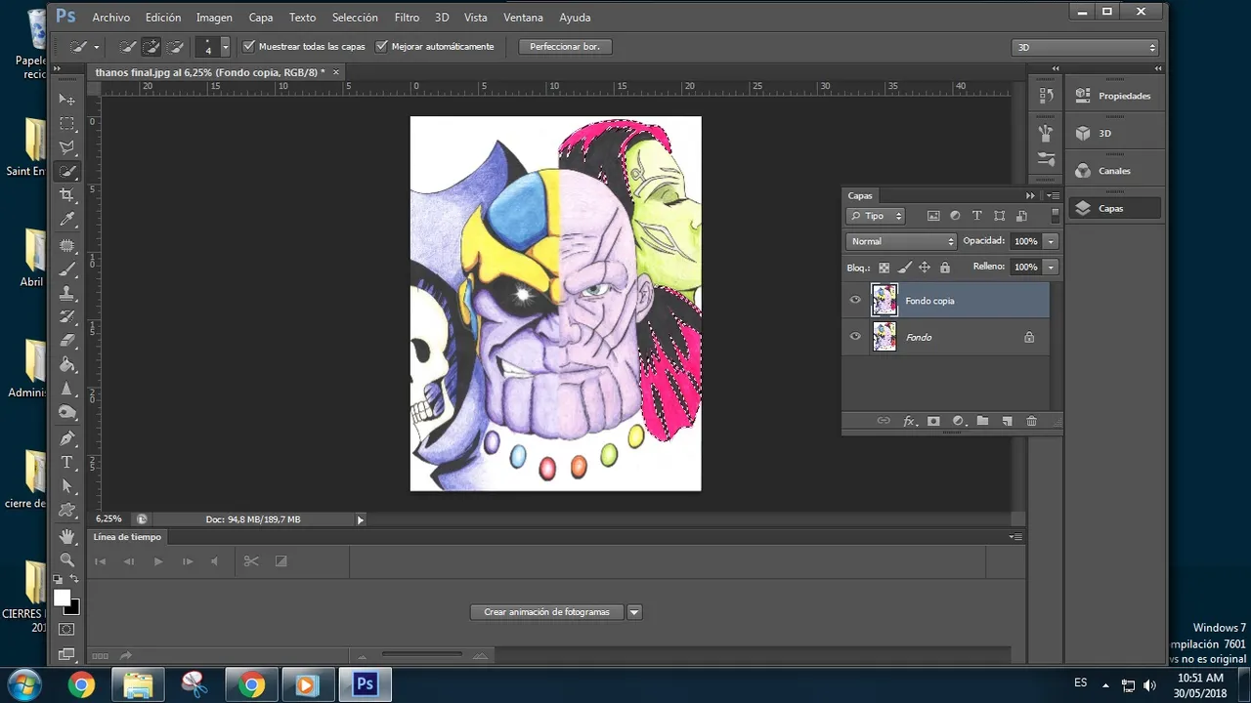Select the Path Selection arrow tool

pyautogui.click(x=66, y=485)
